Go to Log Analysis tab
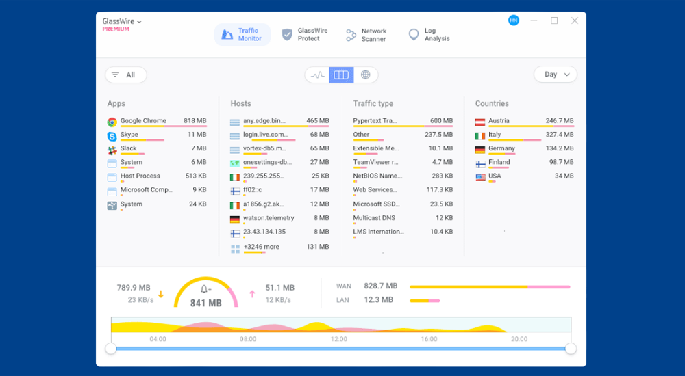The height and width of the screenshot is (376, 685). (429, 34)
